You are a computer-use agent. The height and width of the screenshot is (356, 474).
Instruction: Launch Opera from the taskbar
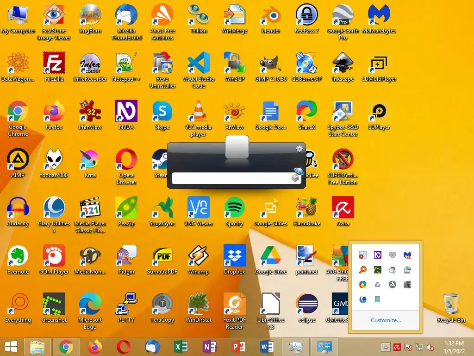[124, 347]
